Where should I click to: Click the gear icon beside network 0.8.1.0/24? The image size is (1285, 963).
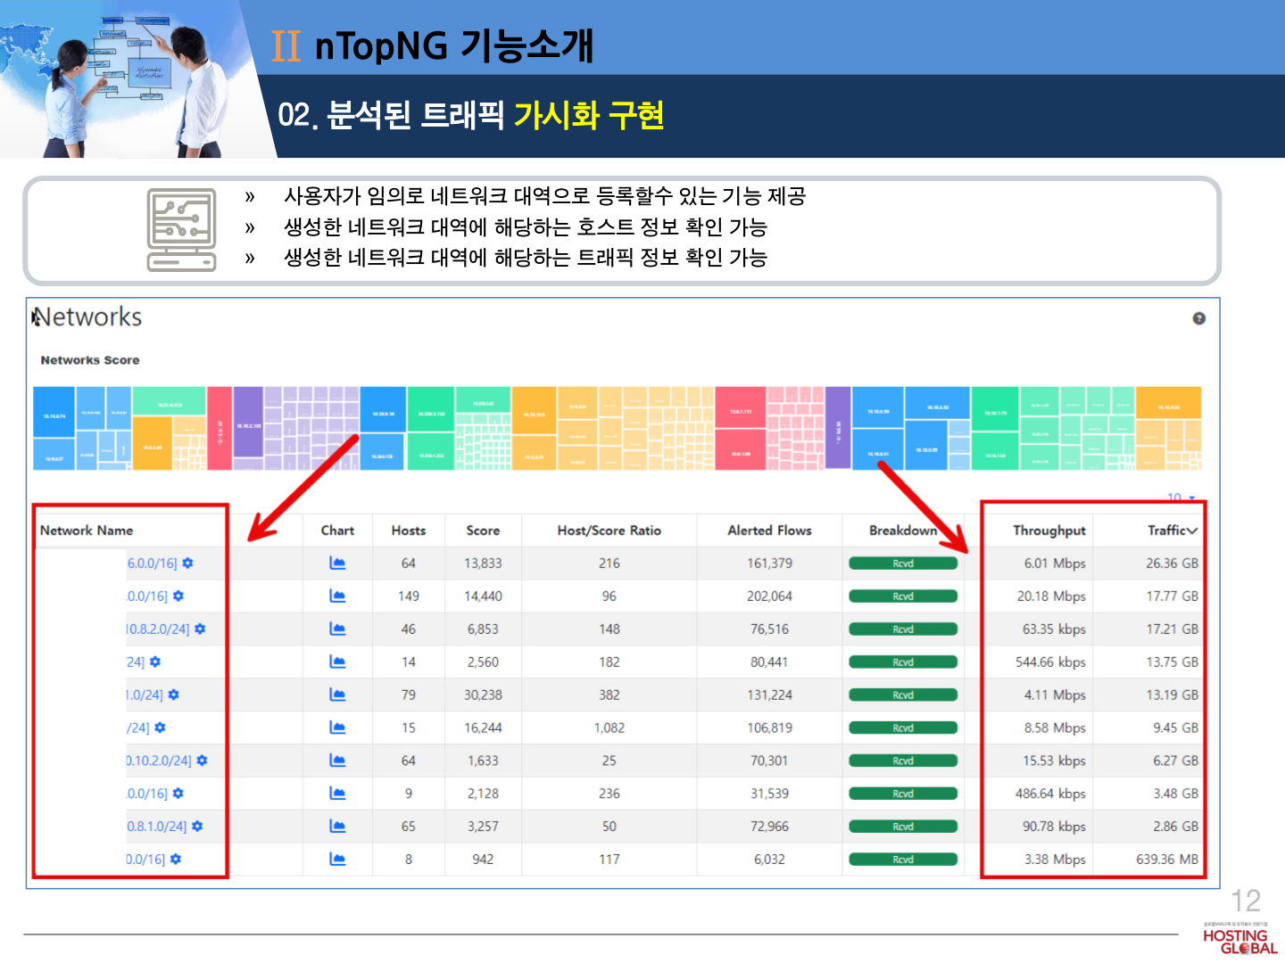pos(197,827)
